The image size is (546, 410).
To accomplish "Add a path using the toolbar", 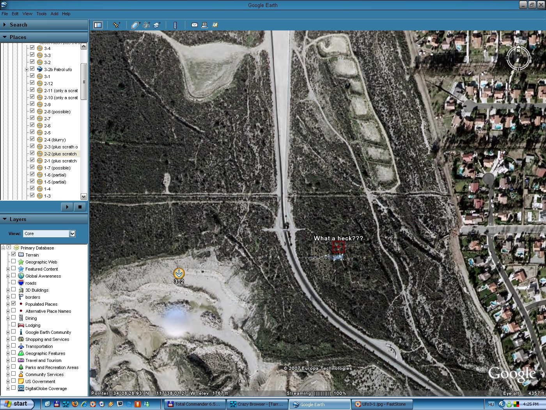I will tap(146, 25).
